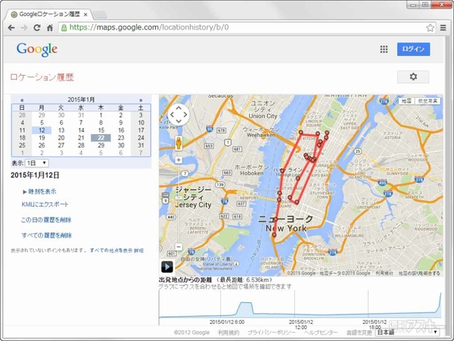Pick the Street View pegman

[x=179, y=143]
